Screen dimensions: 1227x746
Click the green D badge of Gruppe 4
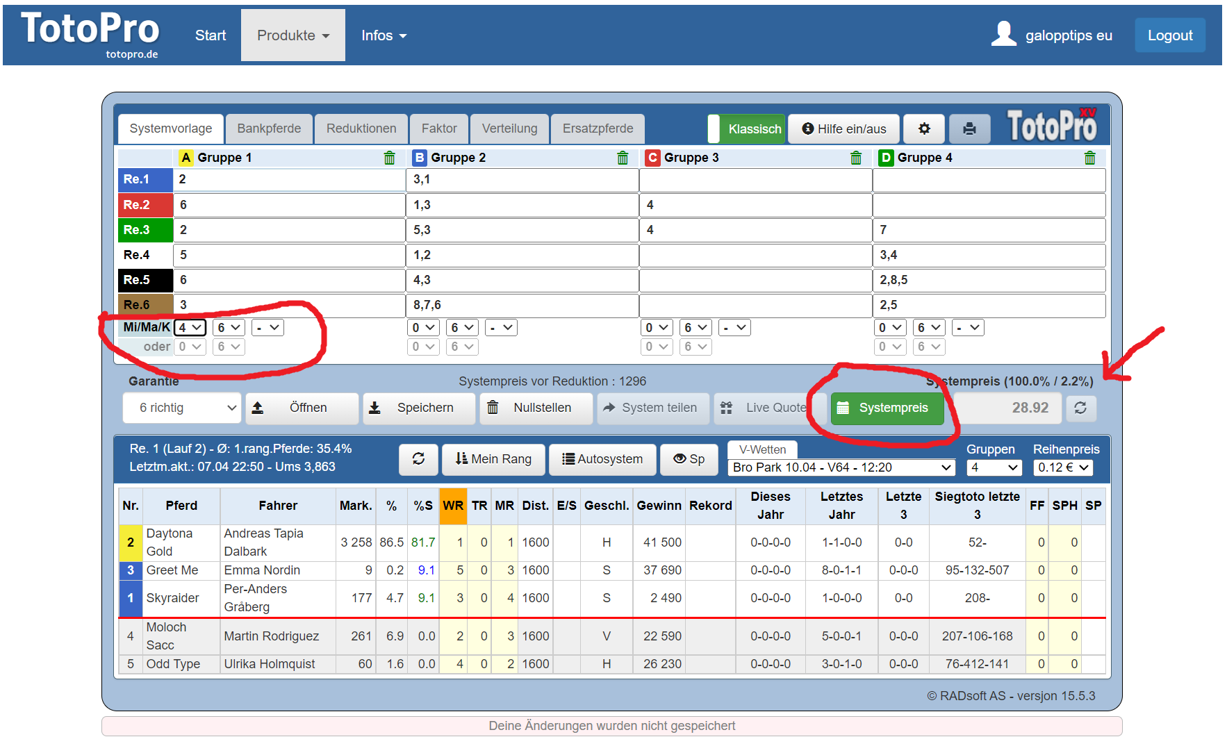click(x=886, y=158)
